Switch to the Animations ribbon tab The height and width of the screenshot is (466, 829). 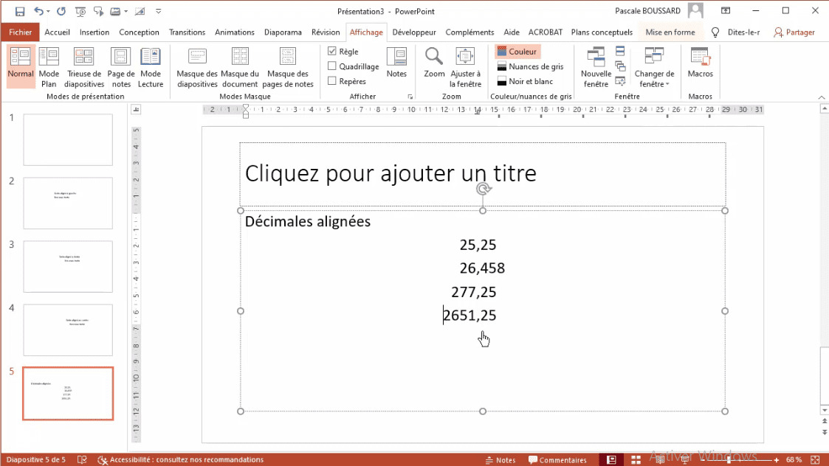(x=235, y=32)
